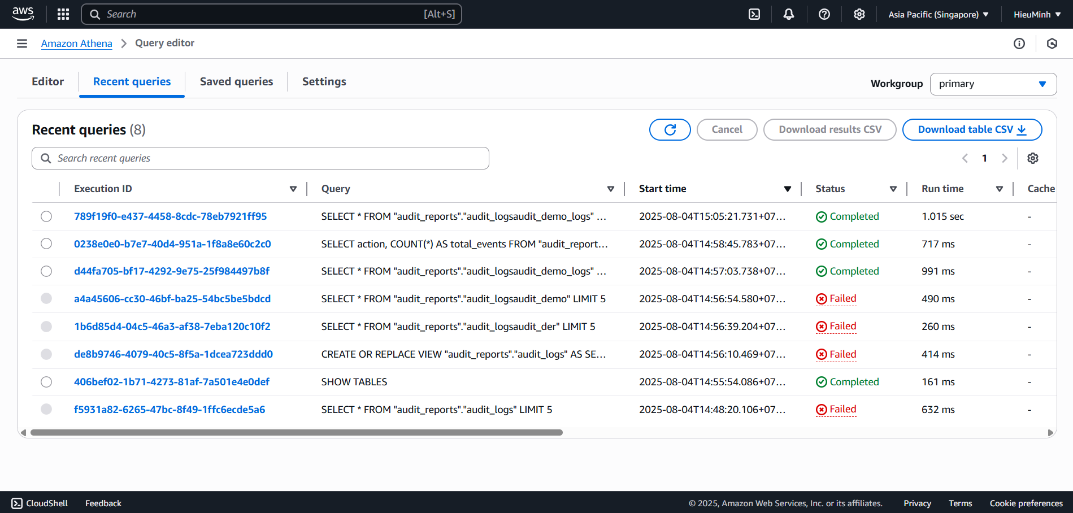This screenshot has width=1073, height=513.
Task: Open execution ID 406bef02-1b71-4273-81af-7a501e4e0def
Action: click(x=172, y=382)
